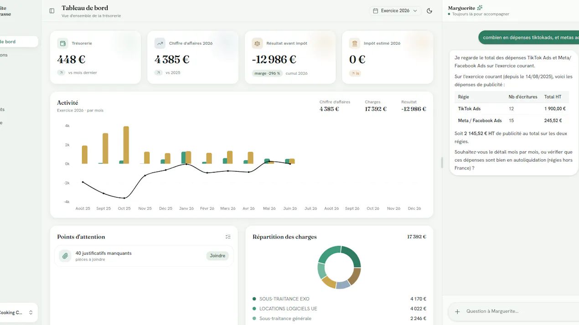Click the Trésorerie wallet icon
This screenshot has width=579, height=325.
tap(63, 43)
